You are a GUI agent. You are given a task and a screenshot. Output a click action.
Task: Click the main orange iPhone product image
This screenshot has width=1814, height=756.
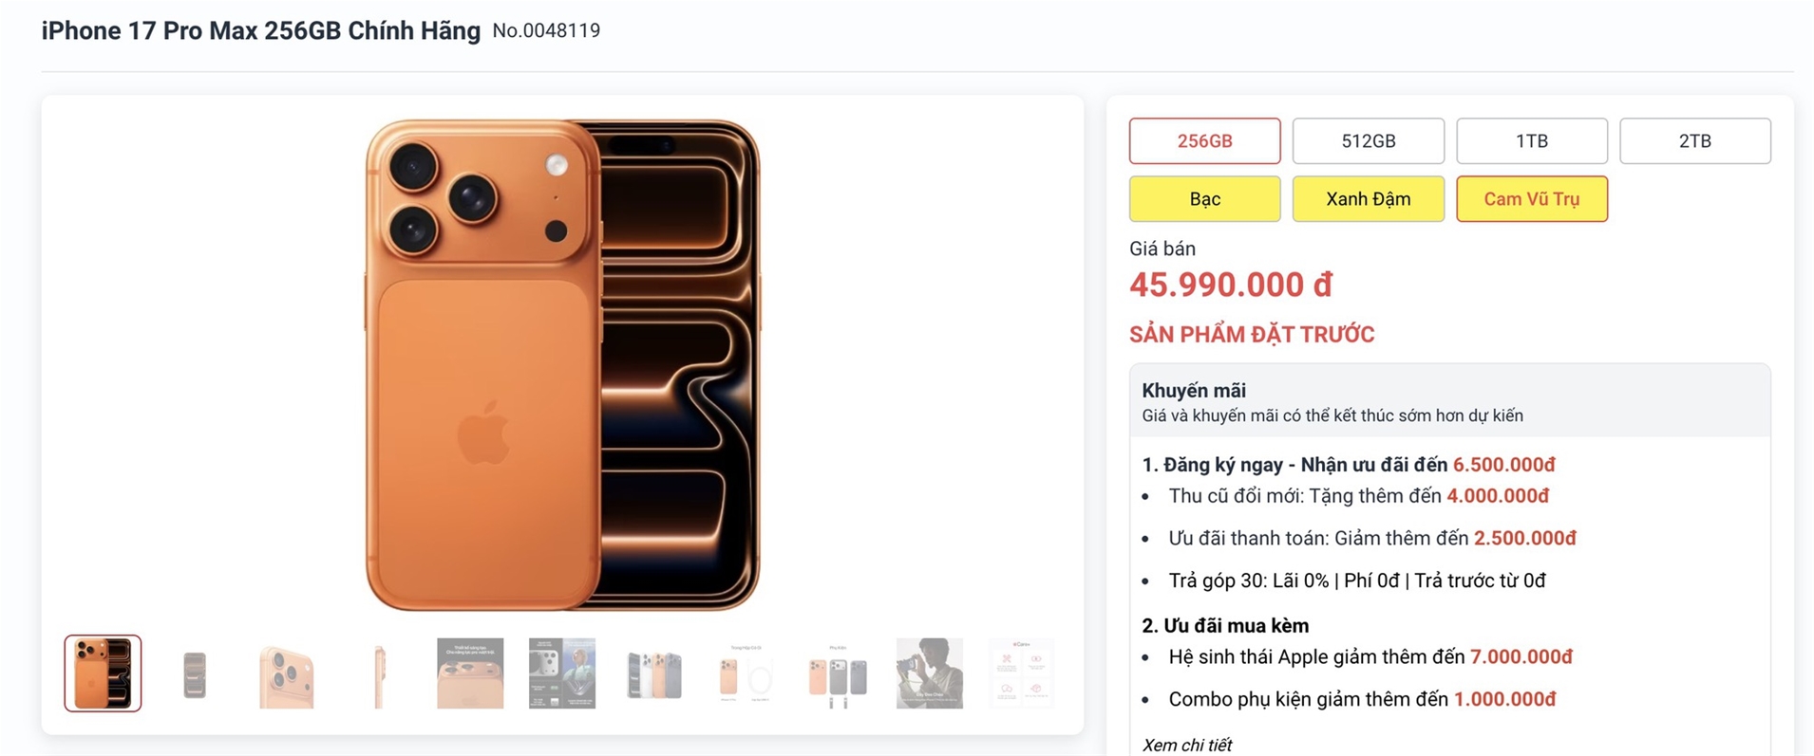562,365
